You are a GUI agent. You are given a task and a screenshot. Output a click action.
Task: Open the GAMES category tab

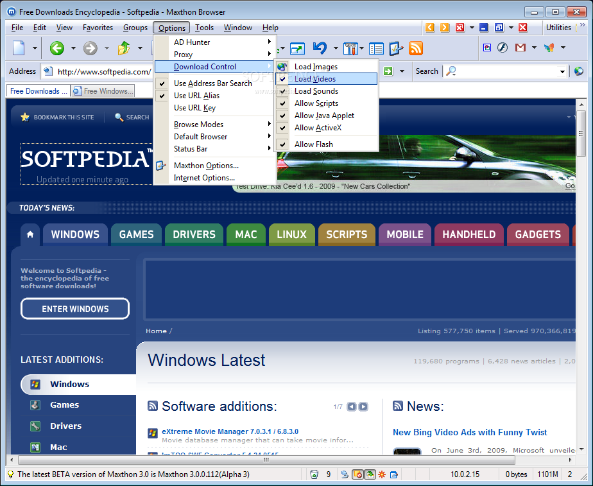(x=136, y=234)
